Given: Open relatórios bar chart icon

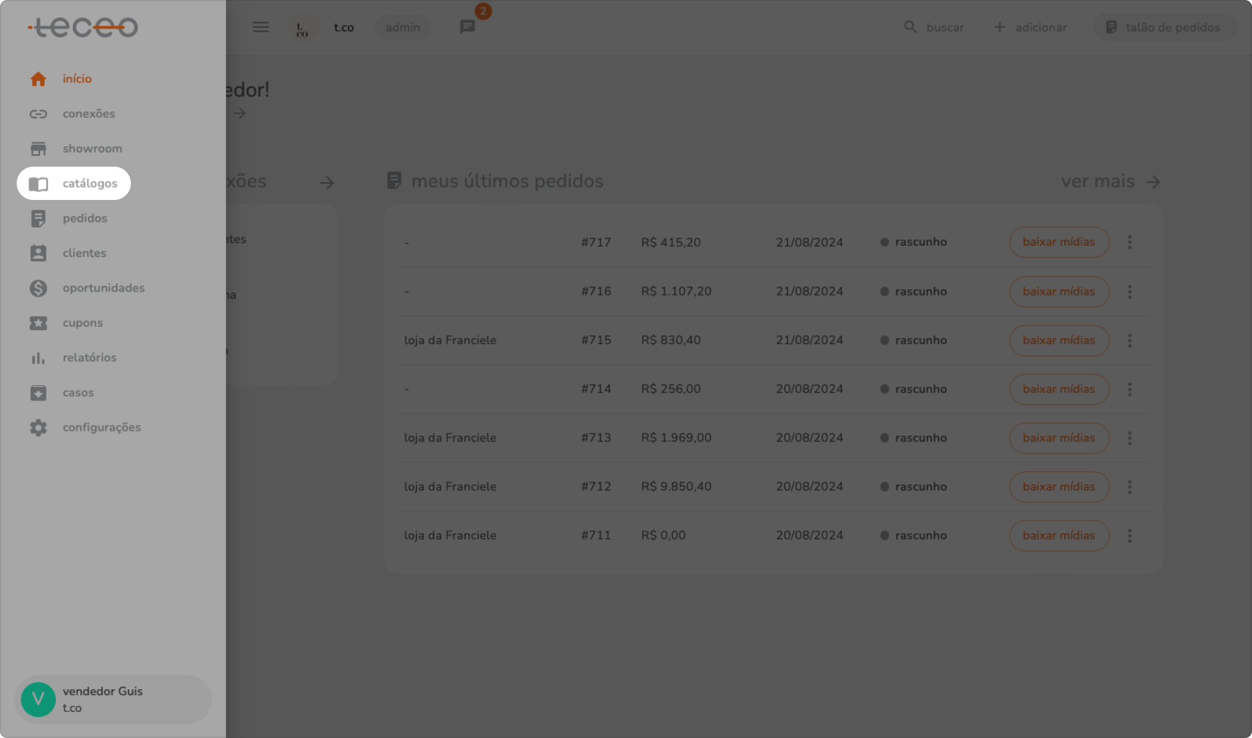Looking at the screenshot, I should 38,358.
